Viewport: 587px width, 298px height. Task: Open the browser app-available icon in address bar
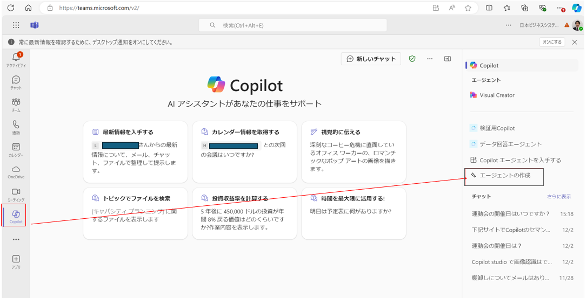(436, 8)
